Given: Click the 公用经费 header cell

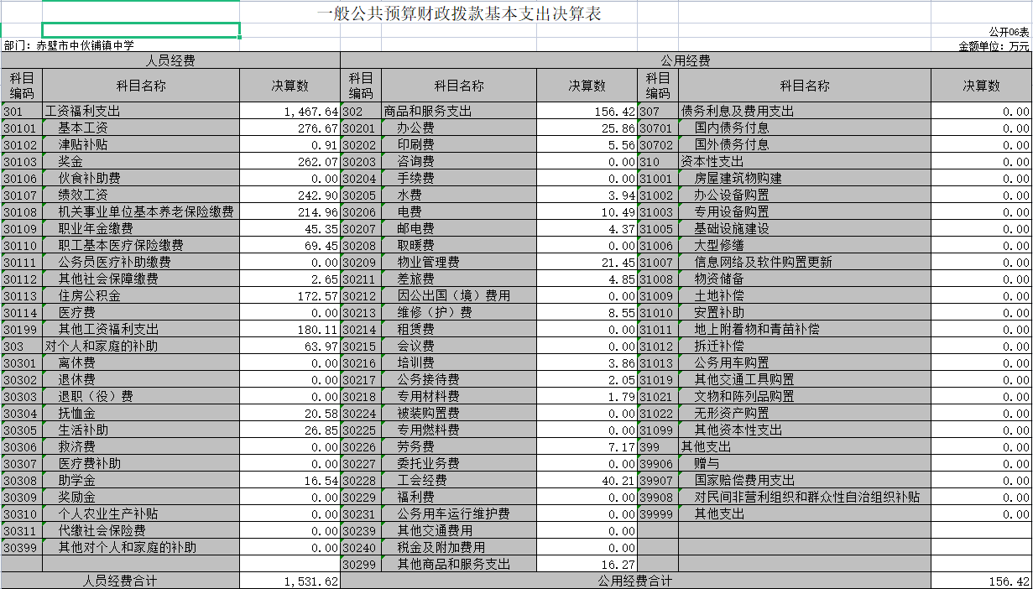Looking at the screenshot, I should [686, 60].
